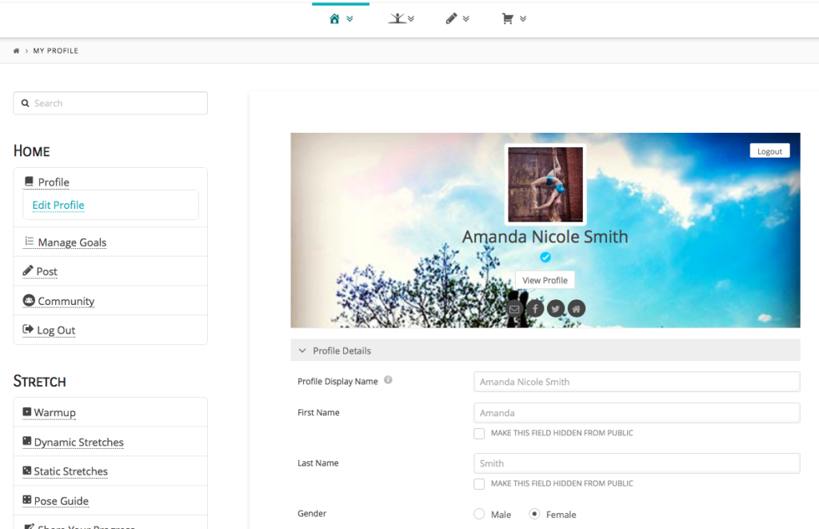Click the Logout button on cover photo

pos(769,151)
